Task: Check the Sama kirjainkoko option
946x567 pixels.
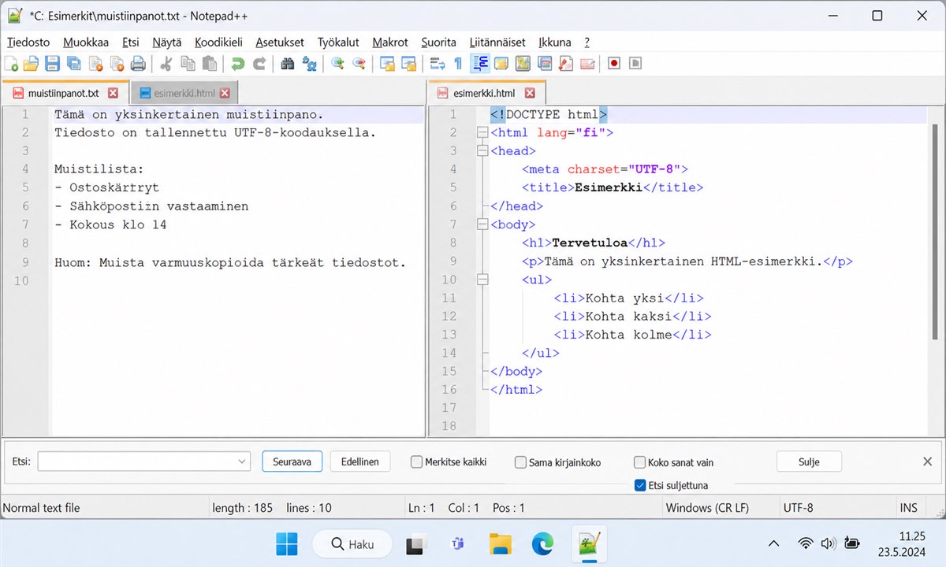Action: point(520,463)
